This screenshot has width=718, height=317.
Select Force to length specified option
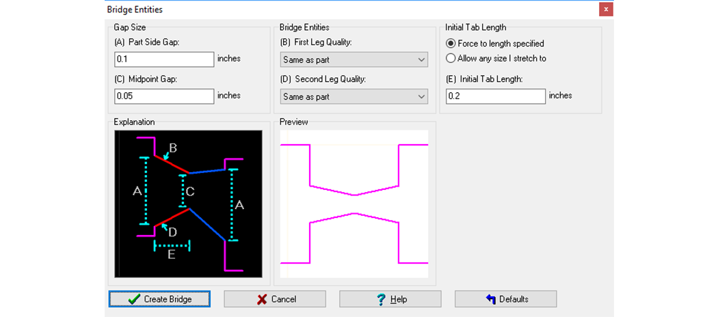click(451, 44)
